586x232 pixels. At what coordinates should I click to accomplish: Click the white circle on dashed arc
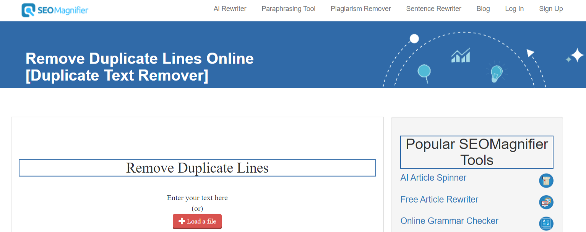(414, 39)
